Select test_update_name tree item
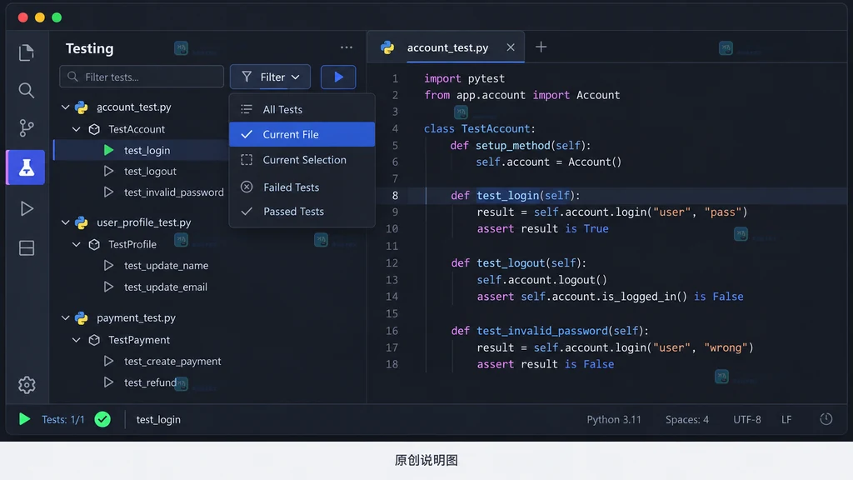 click(x=166, y=265)
